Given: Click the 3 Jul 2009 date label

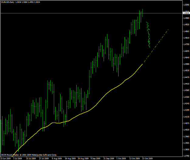Looking at the screenshot, I should coord(18,158).
